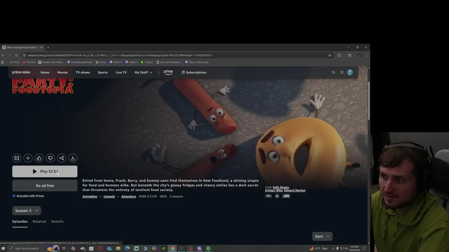Image resolution: width=449 pixels, height=252 pixels.
Task: Click the Sausage Party Foodtopia title logo
Action: [x=43, y=86]
